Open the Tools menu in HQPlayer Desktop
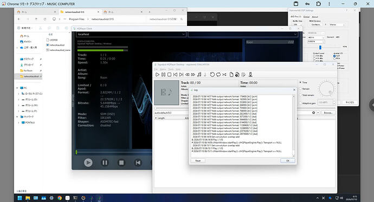This screenshot has height=202, width=374. [x=171, y=69]
